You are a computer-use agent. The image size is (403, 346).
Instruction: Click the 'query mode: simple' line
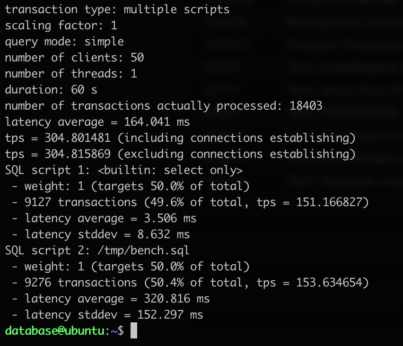[64, 42]
